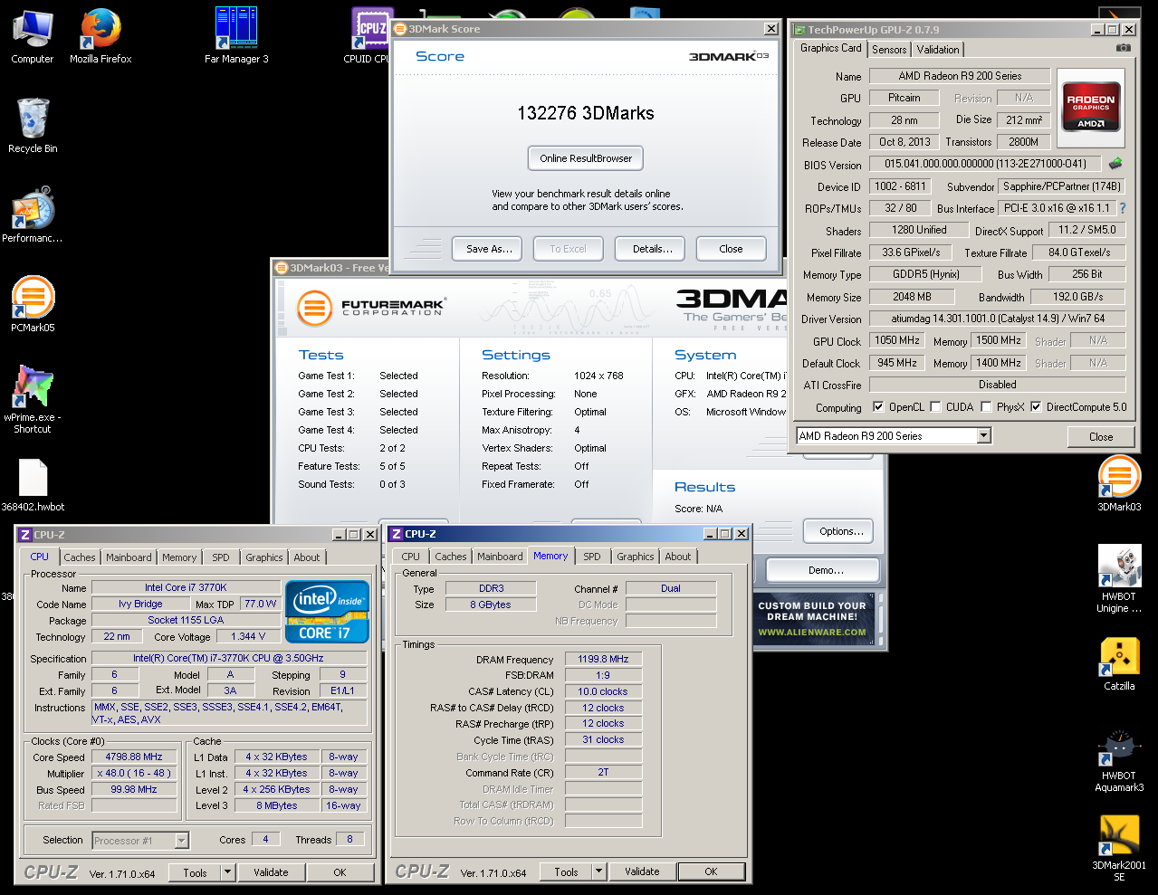1158x895 pixels.
Task: Toggle the PhysX checkbox in GPU-Z
Action: (x=986, y=407)
